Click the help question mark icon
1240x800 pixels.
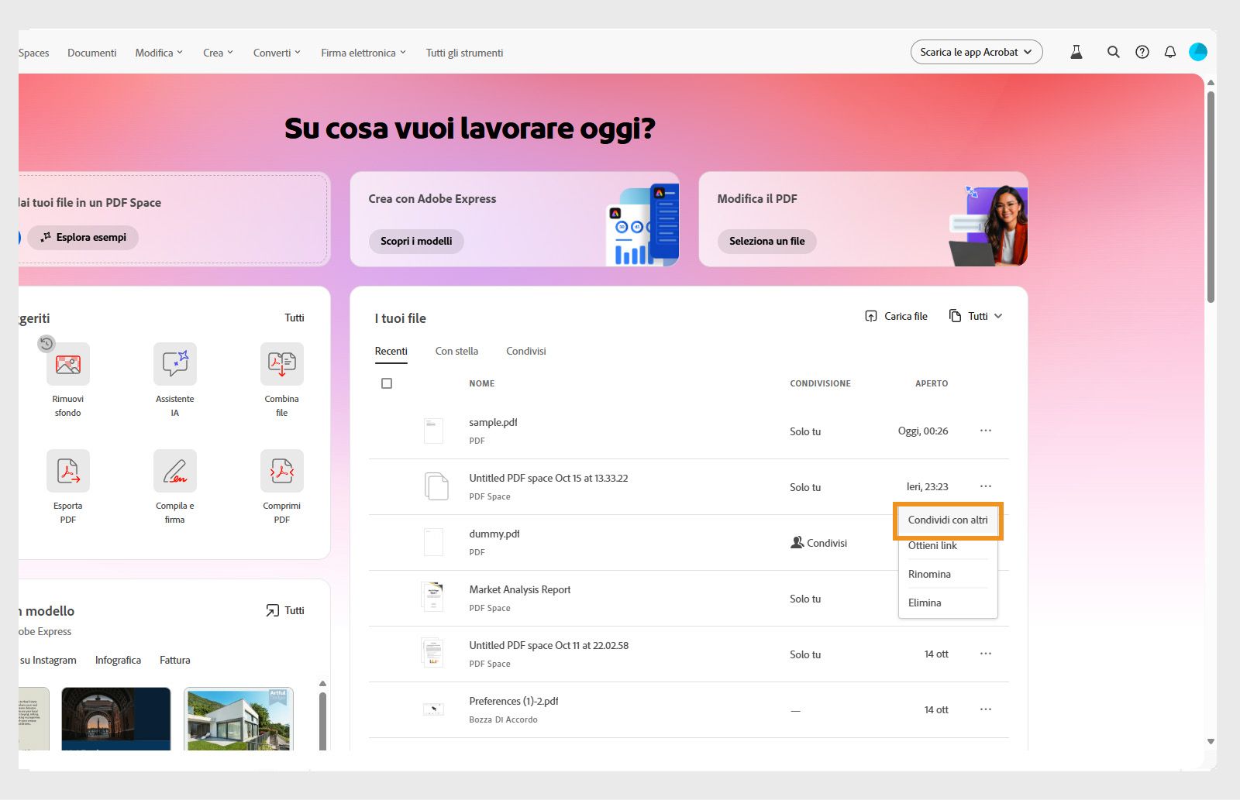pos(1142,52)
